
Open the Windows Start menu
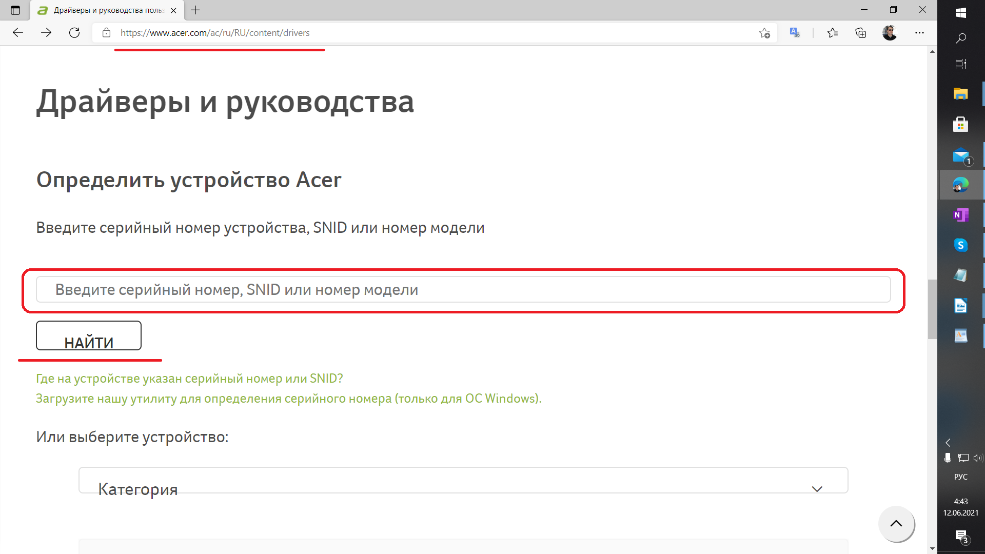click(x=961, y=13)
